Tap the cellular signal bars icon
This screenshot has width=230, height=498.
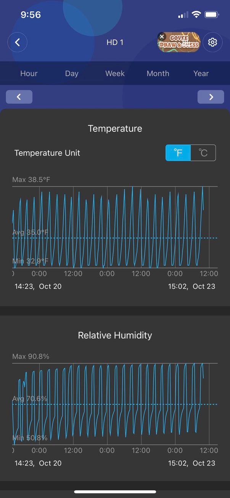pos(183,15)
